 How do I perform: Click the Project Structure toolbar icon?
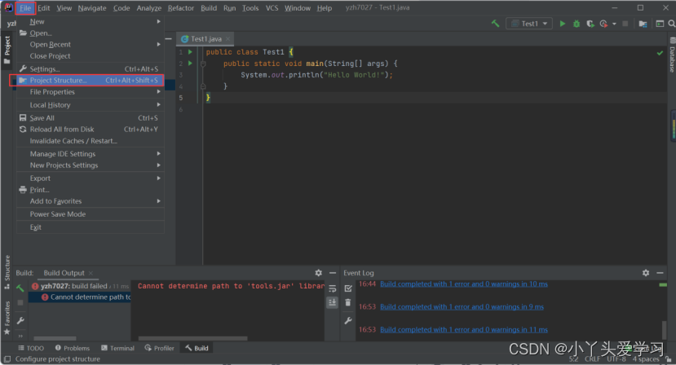click(x=643, y=24)
